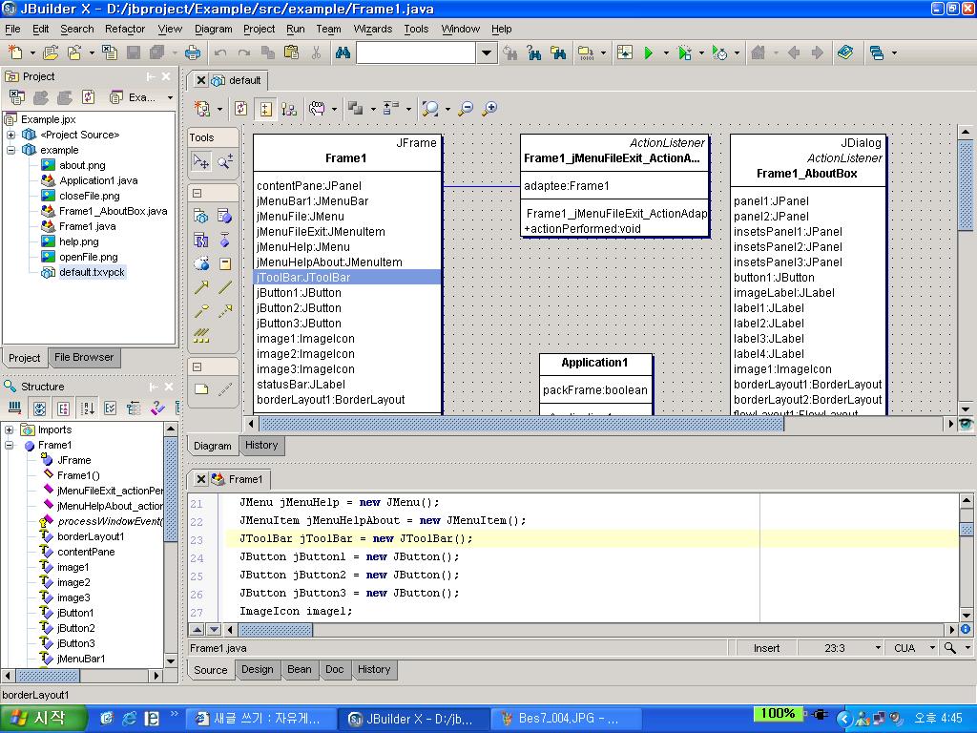
Task: Select the pointer tool in Tools palette
Action: (201, 162)
